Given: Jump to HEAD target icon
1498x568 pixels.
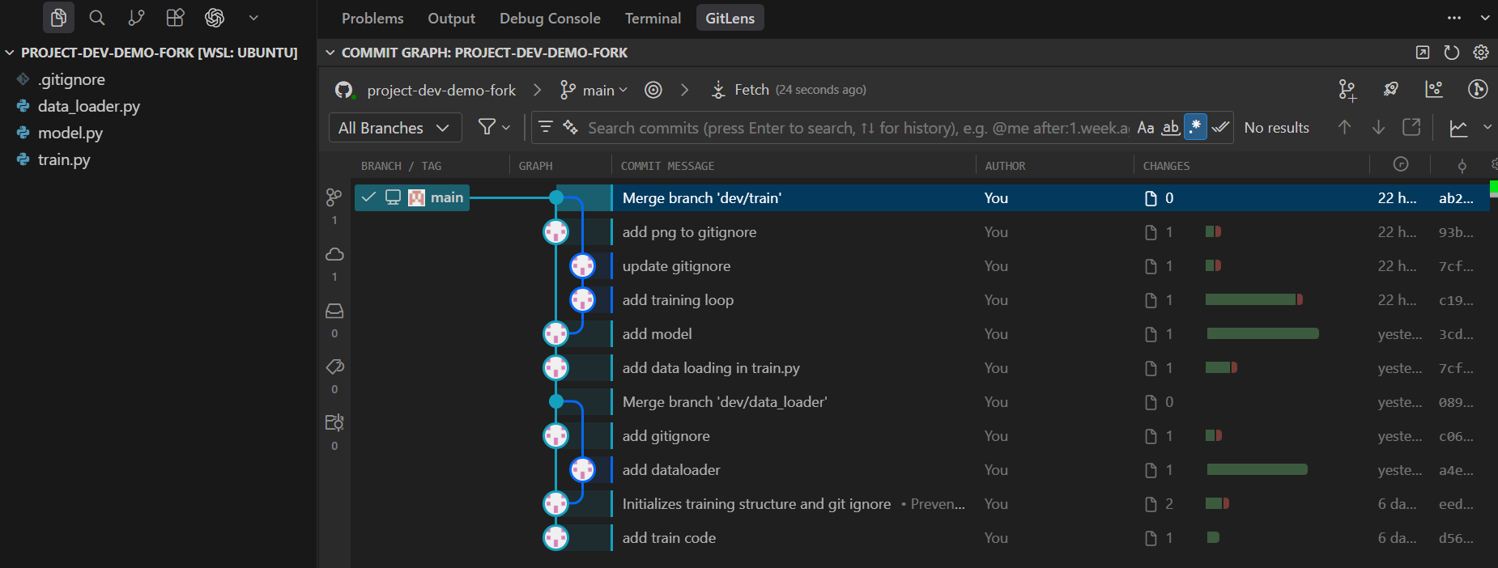Looking at the screenshot, I should tap(653, 90).
